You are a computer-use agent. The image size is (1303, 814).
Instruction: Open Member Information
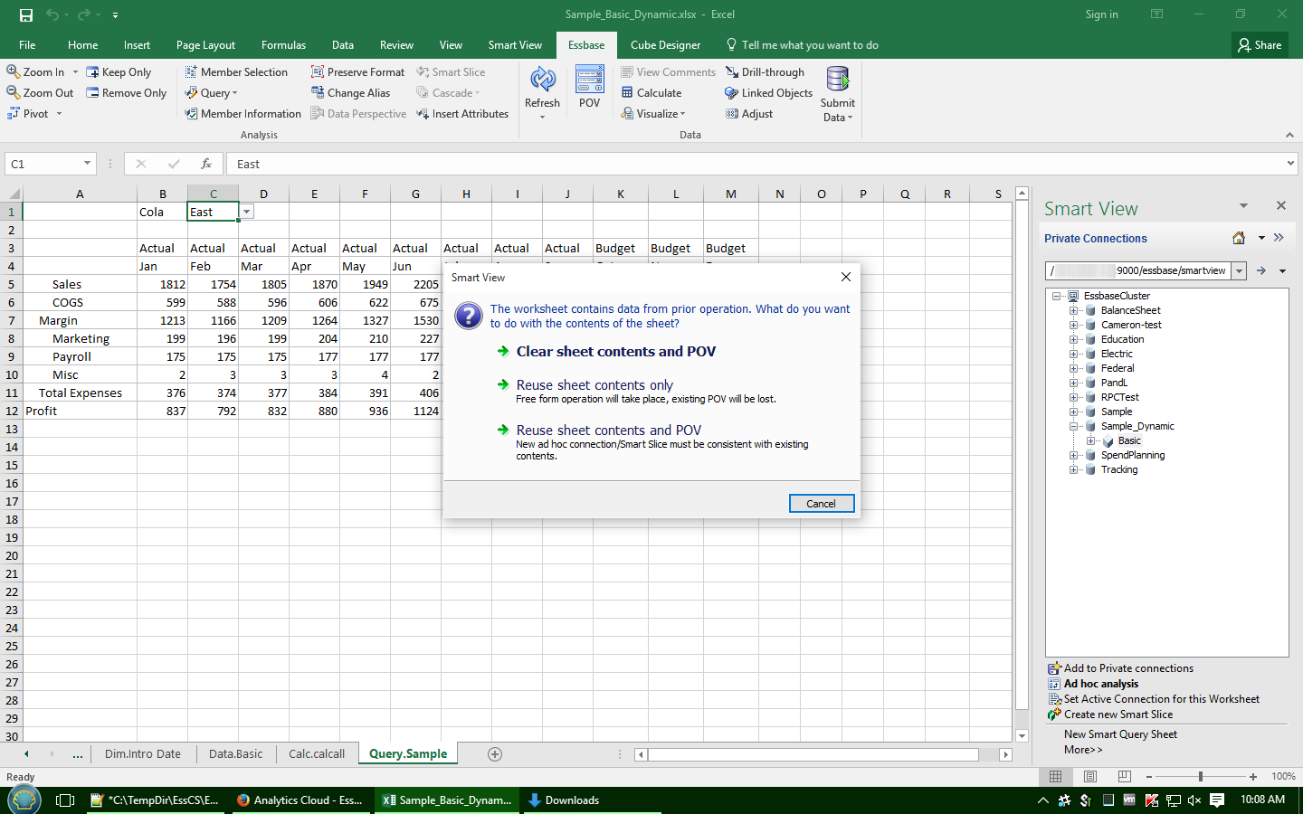tap(243, 114)
